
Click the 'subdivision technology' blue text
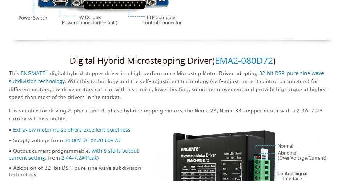click(x=37, y=81)
